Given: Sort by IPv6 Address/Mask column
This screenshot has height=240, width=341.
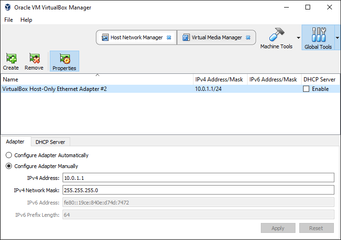Looking at the screenshot, I should tap(274, 80).
